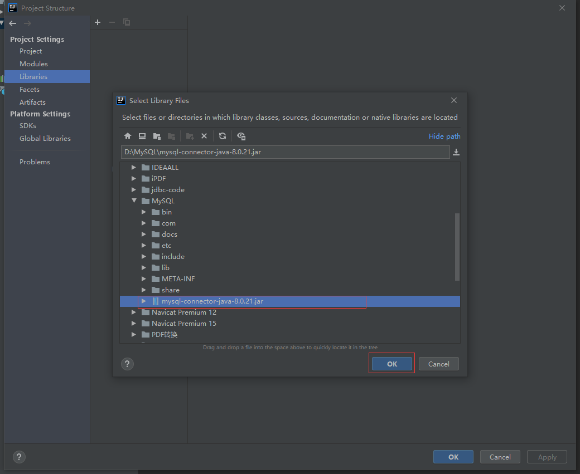Toggle show hidden files and directories
Screen dimensions: 580x474
click(241, 136)
